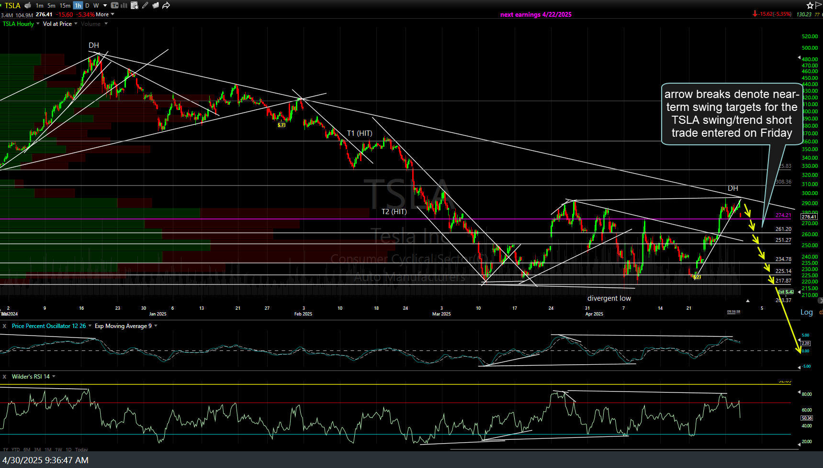The image size is (823, 468).
Task: Click the share arrow icon
Action: point(166,5)
